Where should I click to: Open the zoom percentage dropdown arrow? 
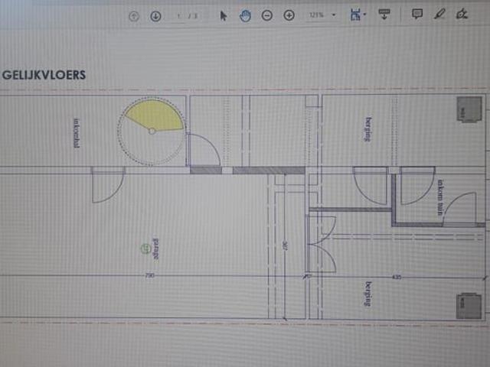coord(334,15)
